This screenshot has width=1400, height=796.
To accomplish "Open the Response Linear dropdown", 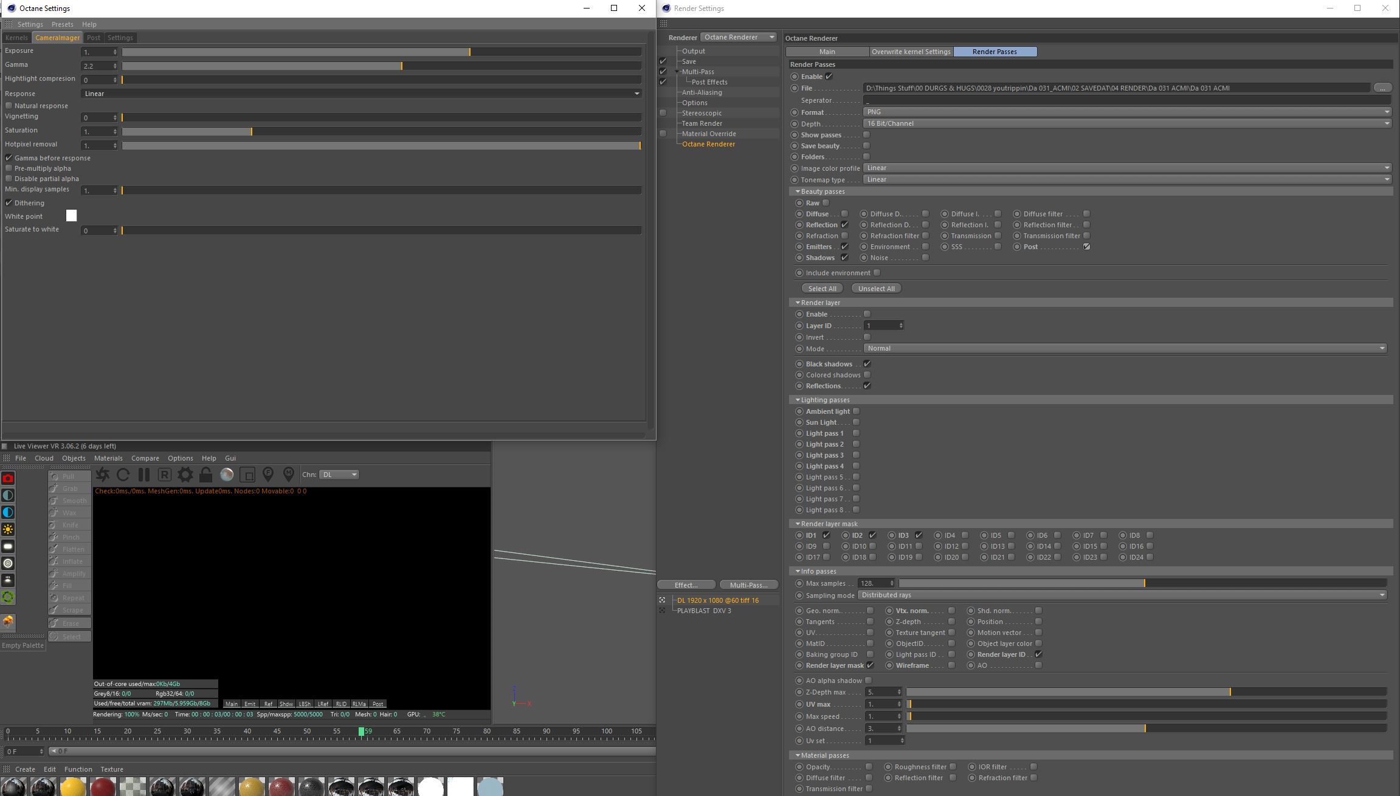I will tap(362, 94).
